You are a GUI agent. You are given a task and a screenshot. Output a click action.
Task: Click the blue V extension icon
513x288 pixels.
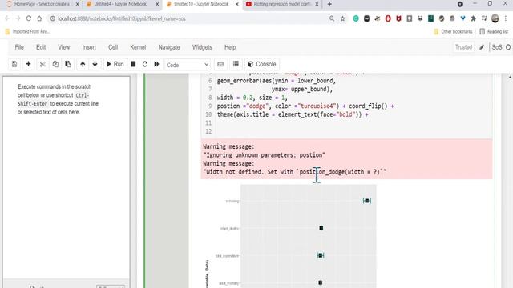(463, 18)
